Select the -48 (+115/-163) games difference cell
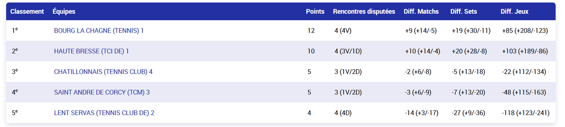565x127 pixels. tap(524, 92)
